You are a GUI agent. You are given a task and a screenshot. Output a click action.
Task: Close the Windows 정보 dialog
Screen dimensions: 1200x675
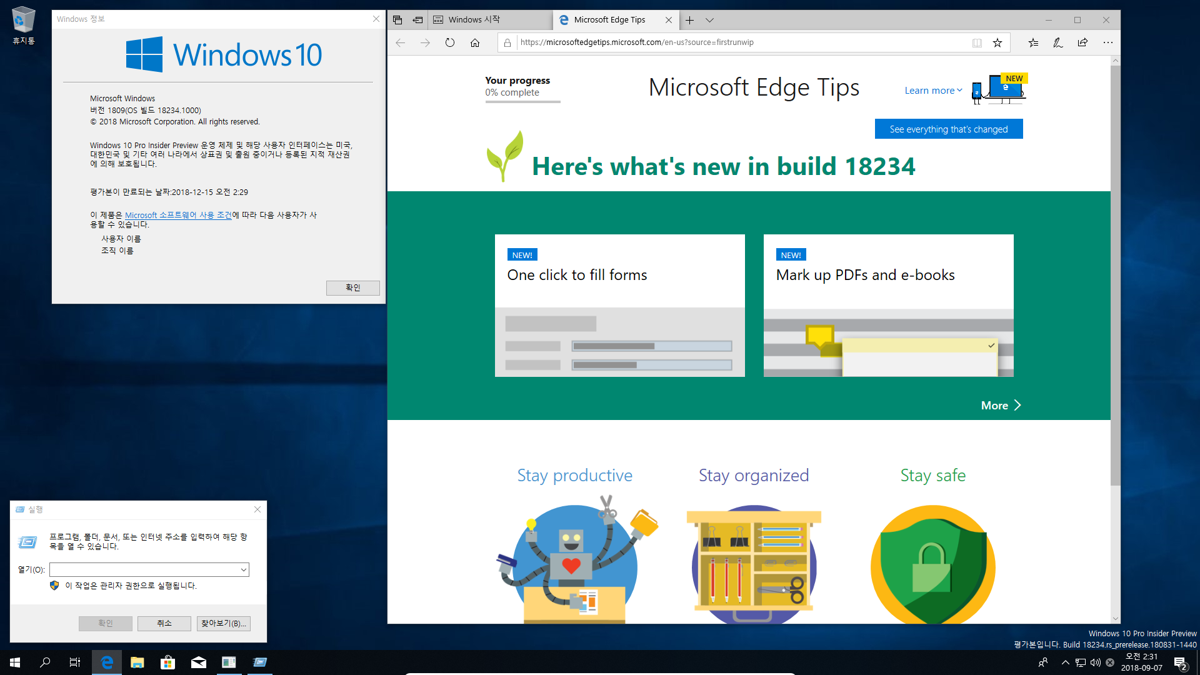(376, 19)
